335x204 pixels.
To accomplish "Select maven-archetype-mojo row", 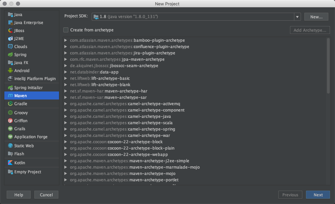I will coord(194,173).
